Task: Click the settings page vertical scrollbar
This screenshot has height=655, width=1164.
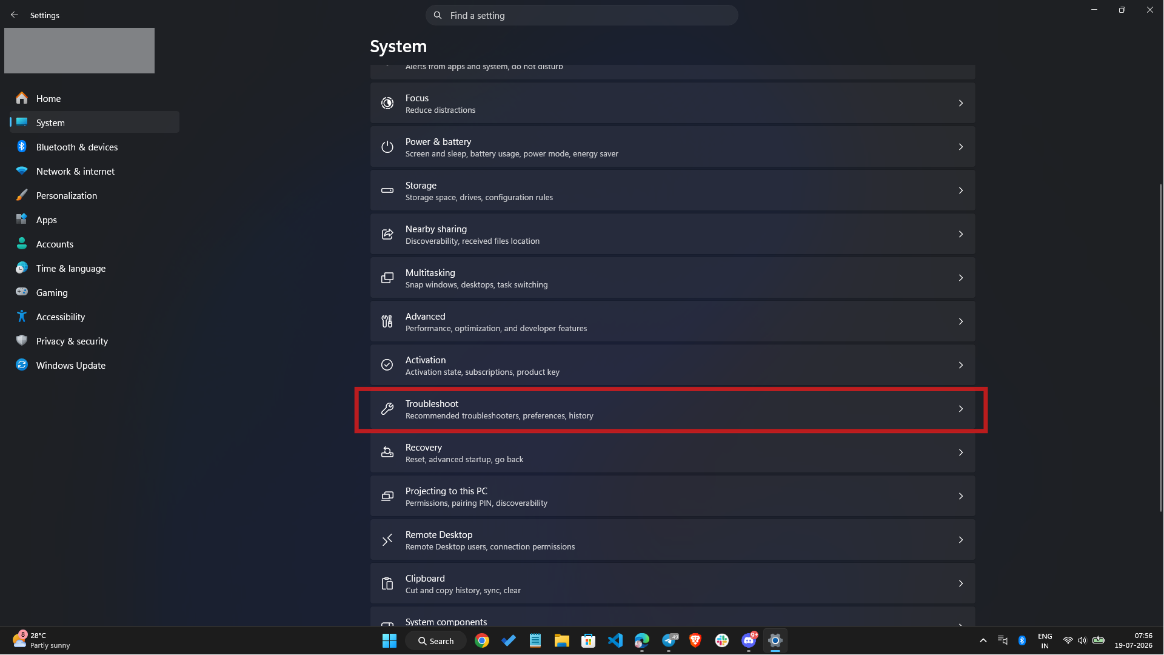Action: point(1160,347)
